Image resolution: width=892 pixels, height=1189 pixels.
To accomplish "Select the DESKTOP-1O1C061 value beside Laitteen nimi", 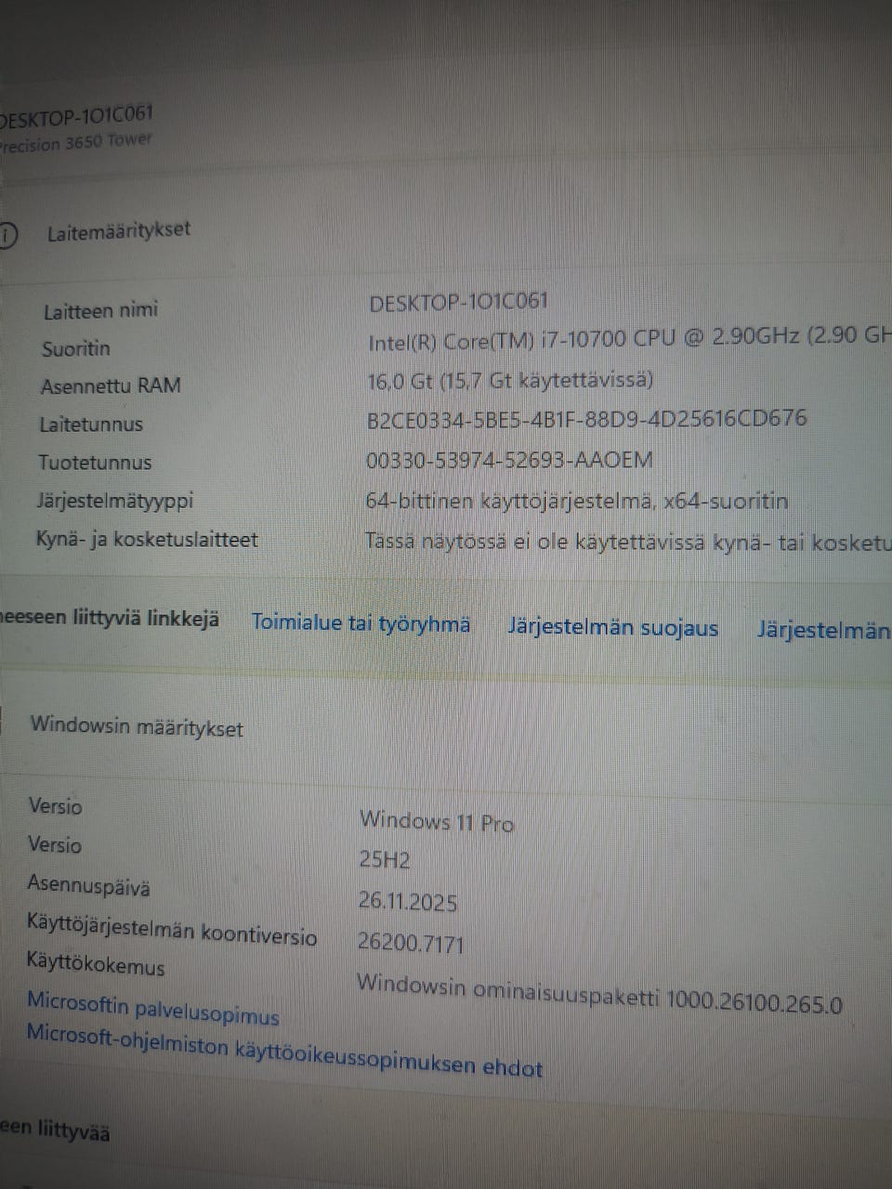I will tap(459, 302).
